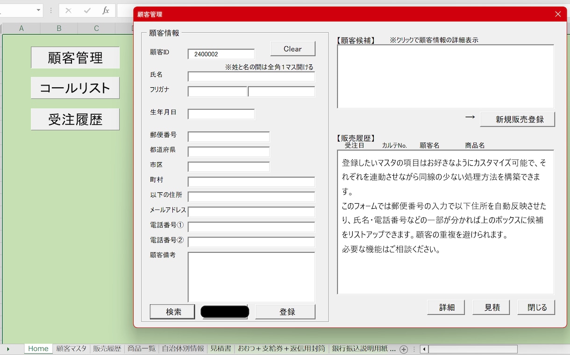
Task: Open the insert function fx icon
Action: pos(106,10)
